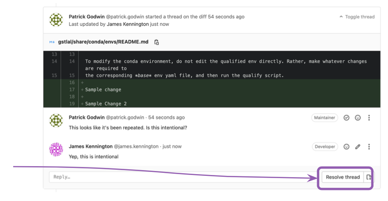
Task: Edit James Kennington's comment with pencil icon
Action: pyautogui.click(x=358, y=146)
